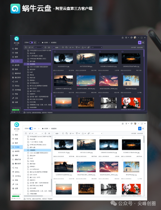The image size is (161, 210).
Task: Open 备份盘 cloud item in dark window sidebar
Action: (x=16, y=65)
